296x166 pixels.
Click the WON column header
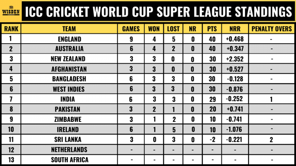[154, 29]
